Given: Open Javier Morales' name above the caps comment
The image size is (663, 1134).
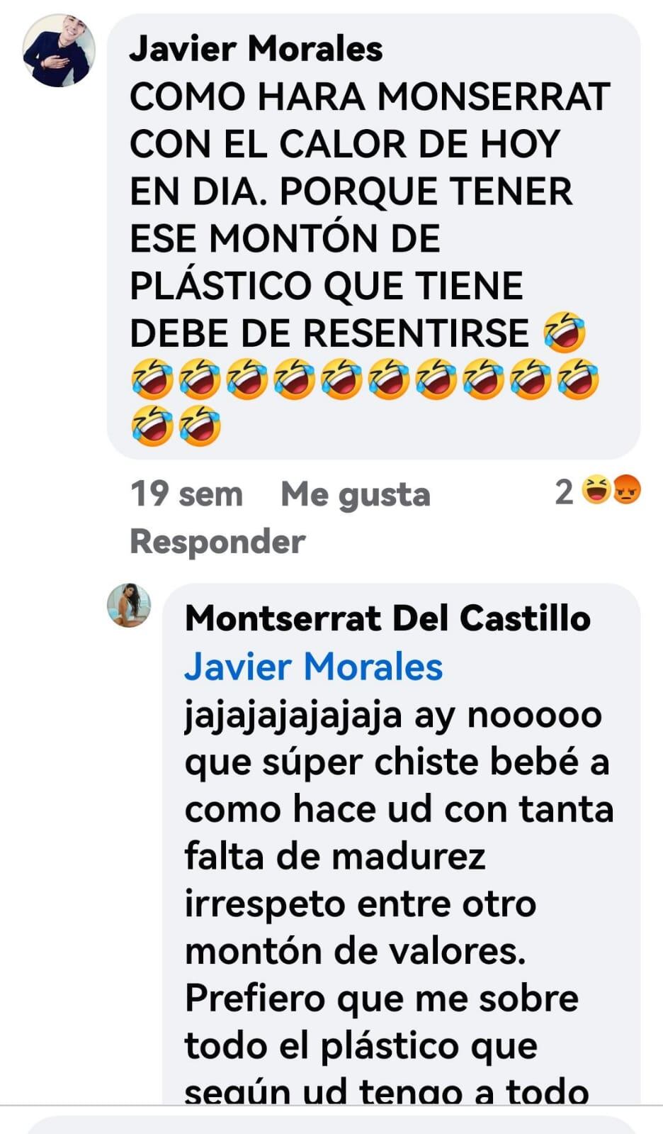Looking at the screenshot, I should pos(256,49).
